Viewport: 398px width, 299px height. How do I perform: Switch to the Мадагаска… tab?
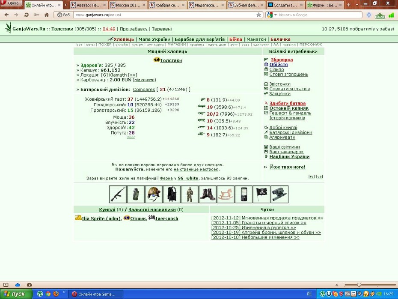tap(207, 5)
